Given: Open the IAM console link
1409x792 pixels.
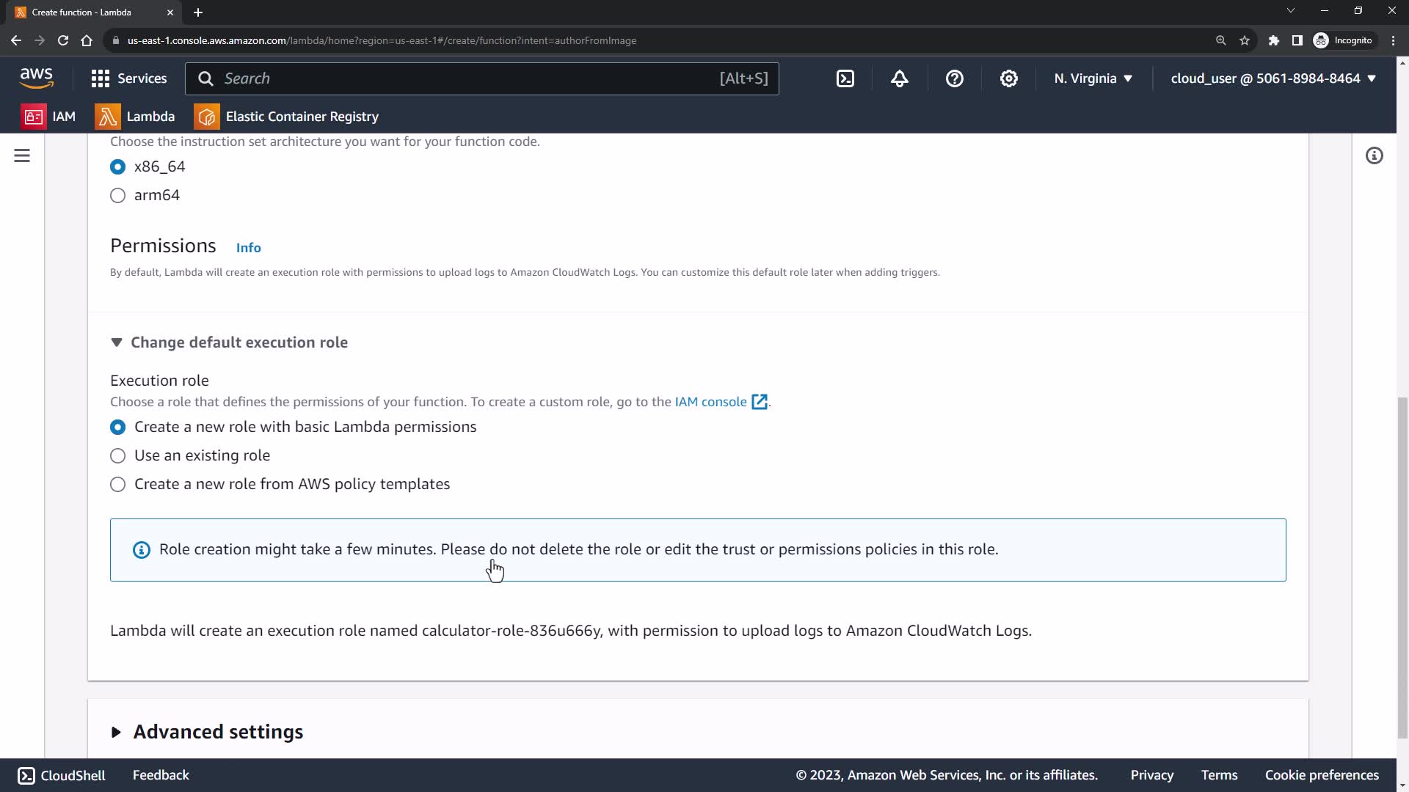Looking at the screenshot, I should coord(710,402).
